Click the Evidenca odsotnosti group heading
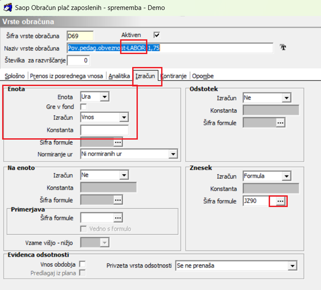 38,255
